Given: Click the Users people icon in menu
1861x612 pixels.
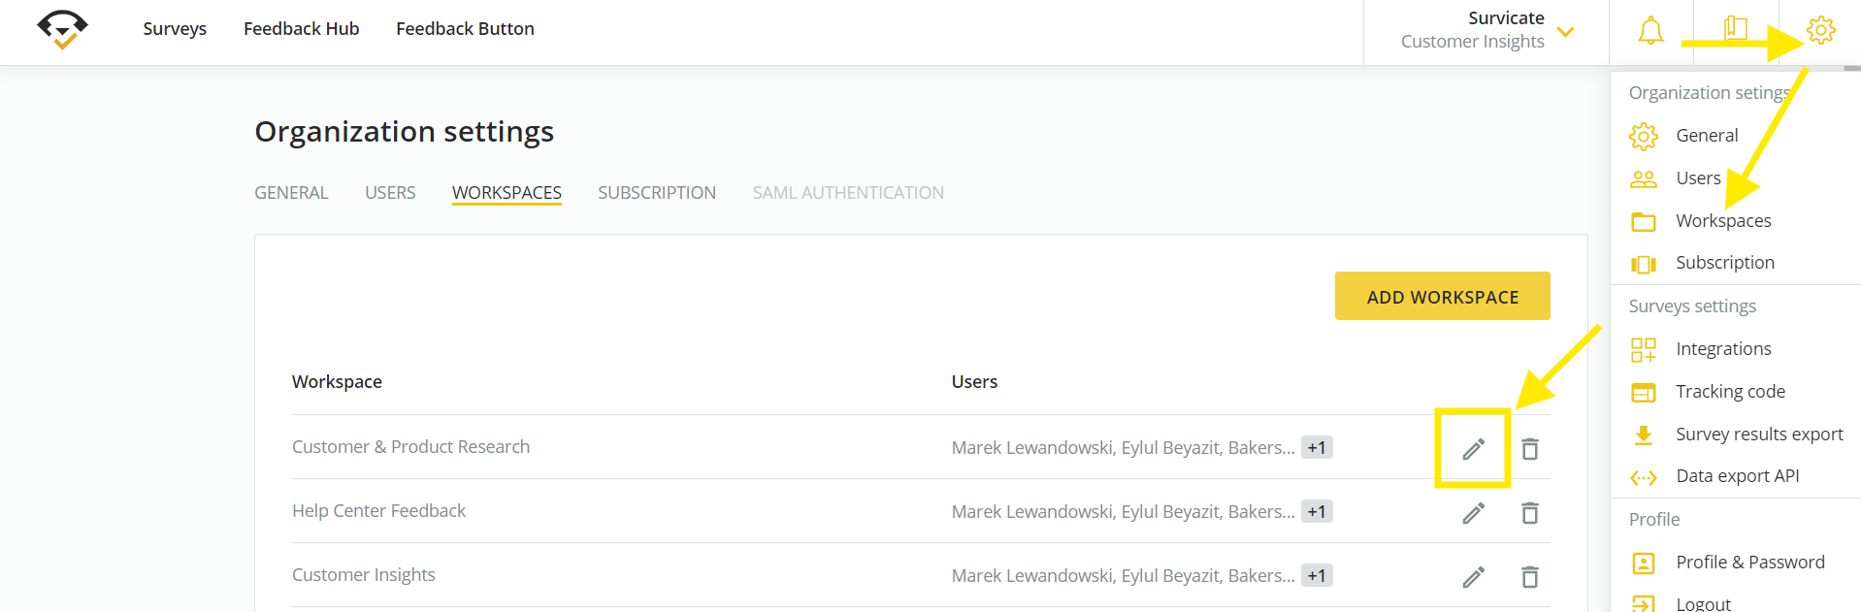Looking at the screenshot, I should pos(1644,178).
